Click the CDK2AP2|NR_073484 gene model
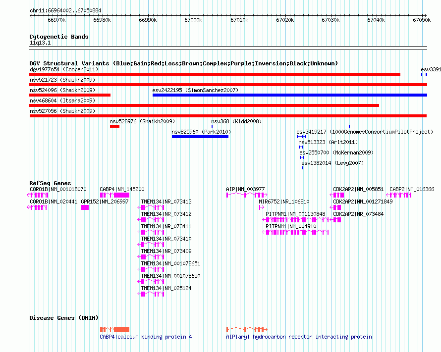Image resolution: width=441 pixels, height=352 pixels. 335,220
